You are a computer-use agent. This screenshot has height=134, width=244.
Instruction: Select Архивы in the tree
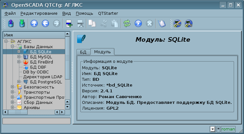click(32, 107)
